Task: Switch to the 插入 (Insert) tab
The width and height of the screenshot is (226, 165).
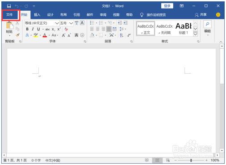Action: [x=37, y=15]
